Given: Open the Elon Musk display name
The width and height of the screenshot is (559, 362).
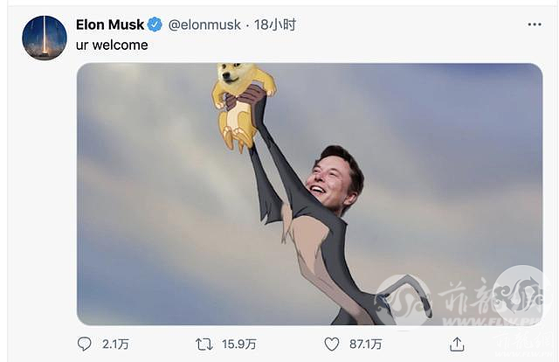Looking at the screenshot, I should 109,24.
